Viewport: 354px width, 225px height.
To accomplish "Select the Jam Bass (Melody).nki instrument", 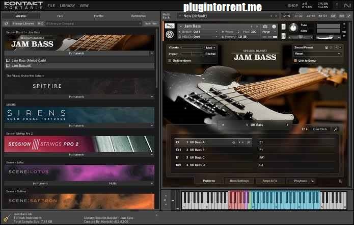I will 79,60.
